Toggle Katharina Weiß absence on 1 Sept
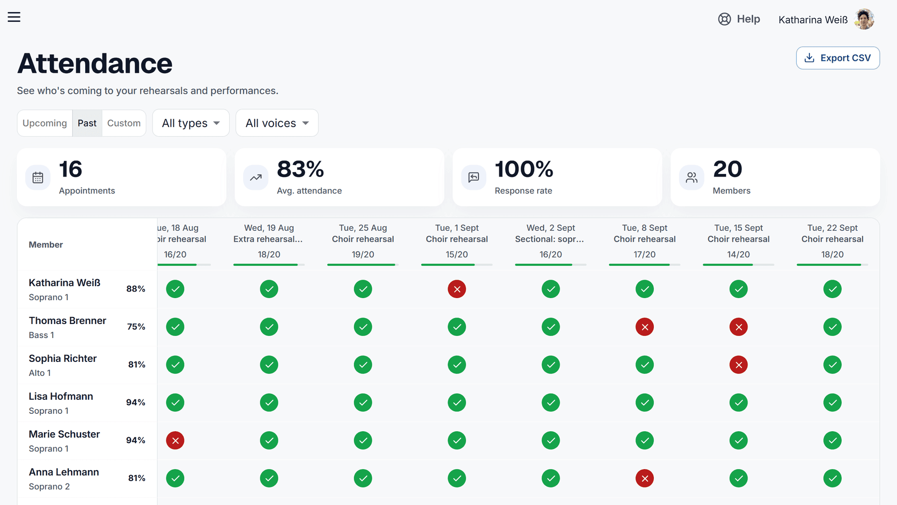The height and width of the screenshot is (505, 897). 457,289
